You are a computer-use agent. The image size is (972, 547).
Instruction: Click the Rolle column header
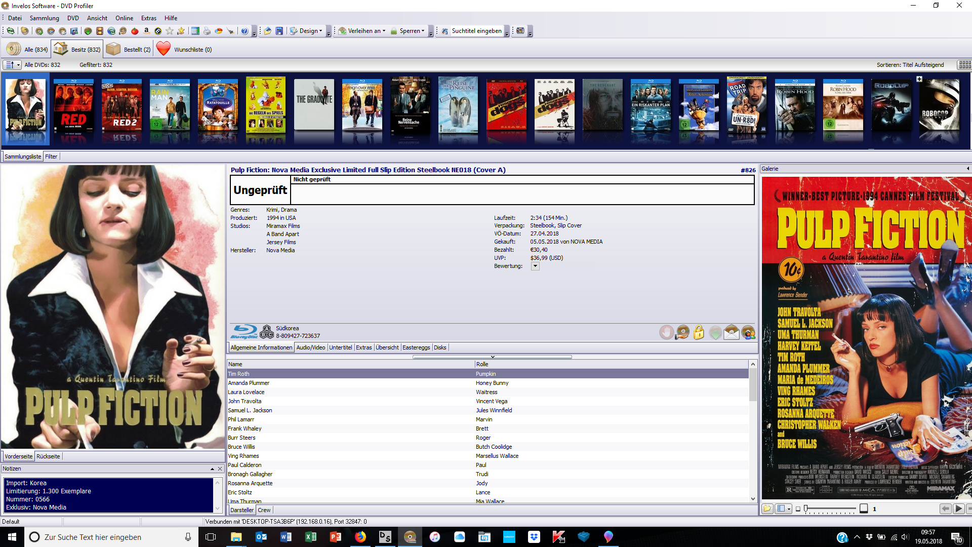(612, 364)
